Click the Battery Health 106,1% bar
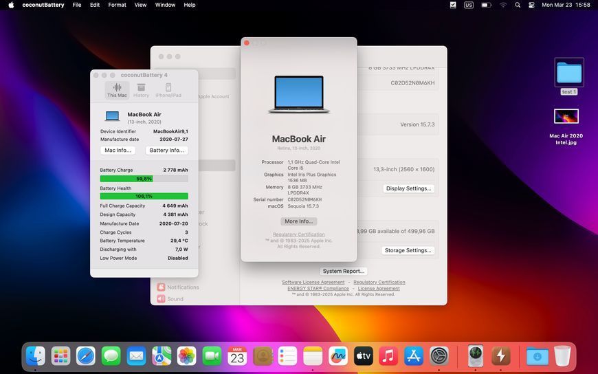 click(x=144, y=196)
